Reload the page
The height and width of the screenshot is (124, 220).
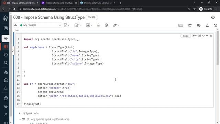[x=14, y=9]
